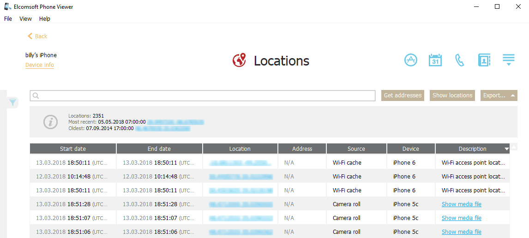Go back using the Back arrow

pyautogui.click(x=37, y=36)
